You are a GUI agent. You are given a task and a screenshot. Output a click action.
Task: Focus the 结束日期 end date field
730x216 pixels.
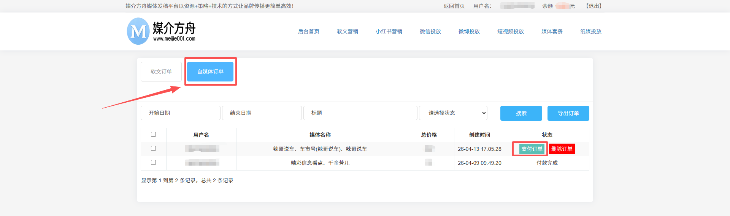click(262, 113)
